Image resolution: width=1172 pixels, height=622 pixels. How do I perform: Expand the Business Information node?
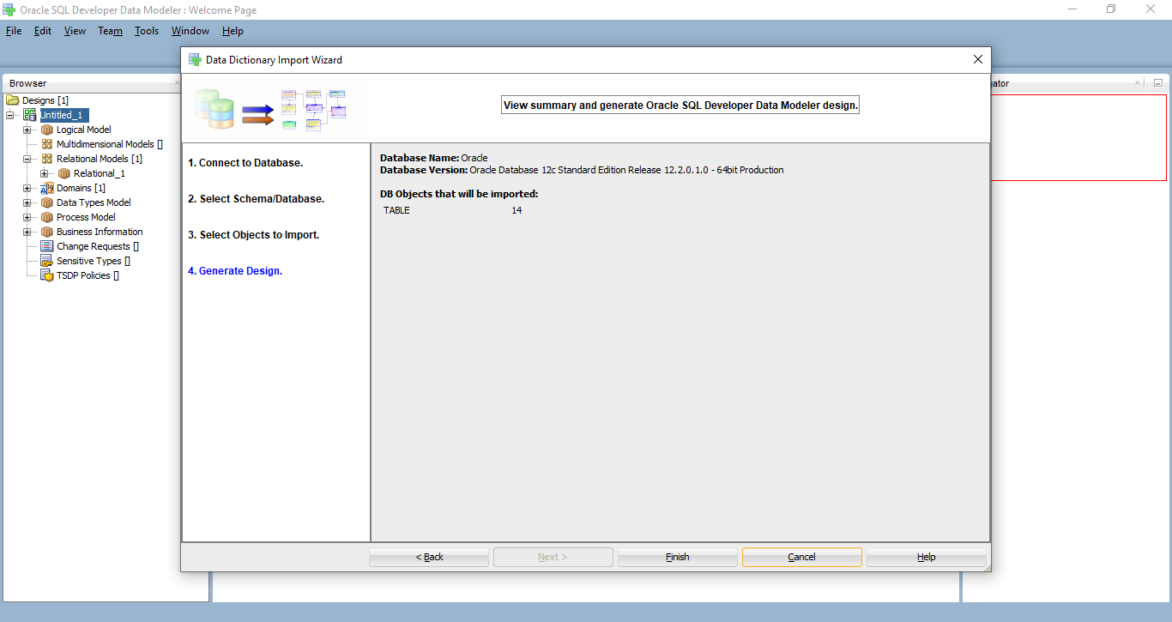[27, 232]
